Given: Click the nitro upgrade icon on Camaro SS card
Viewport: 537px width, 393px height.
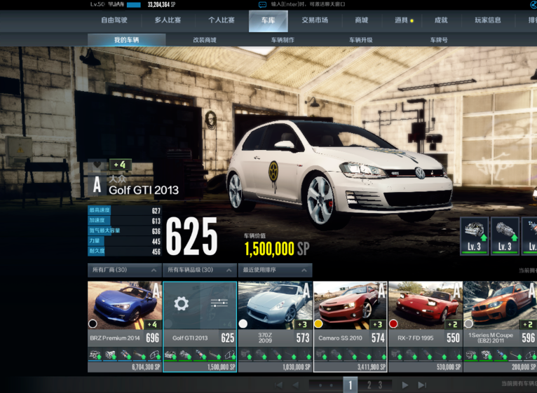Looking at the screenshot, I should (x=351, y=354).
